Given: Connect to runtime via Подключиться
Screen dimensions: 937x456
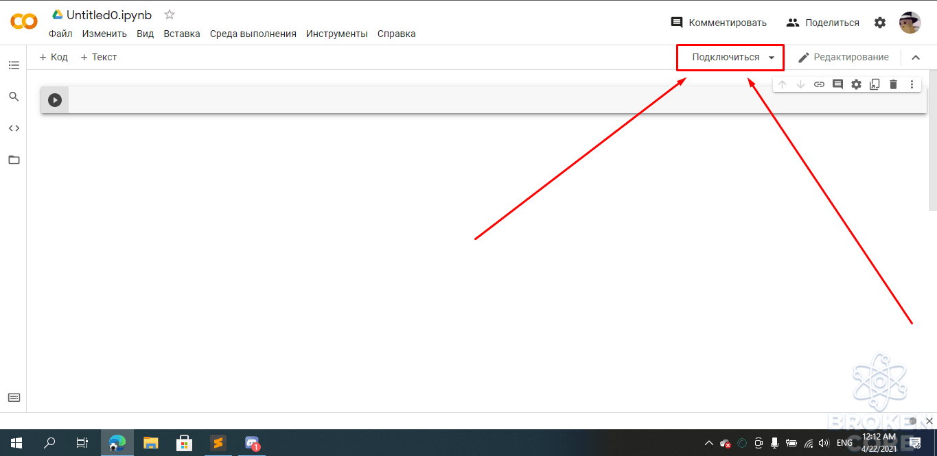Looking at the screenshot, I should [726, 58].
